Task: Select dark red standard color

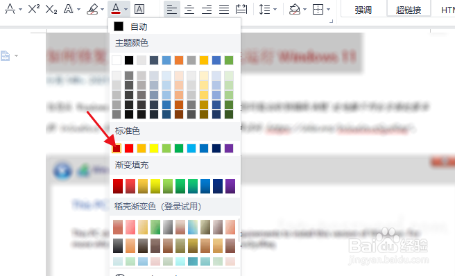Action: [x=117, y=148]
